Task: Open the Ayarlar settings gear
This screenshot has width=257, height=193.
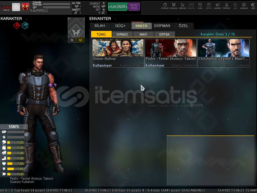Action: [244, 6]
